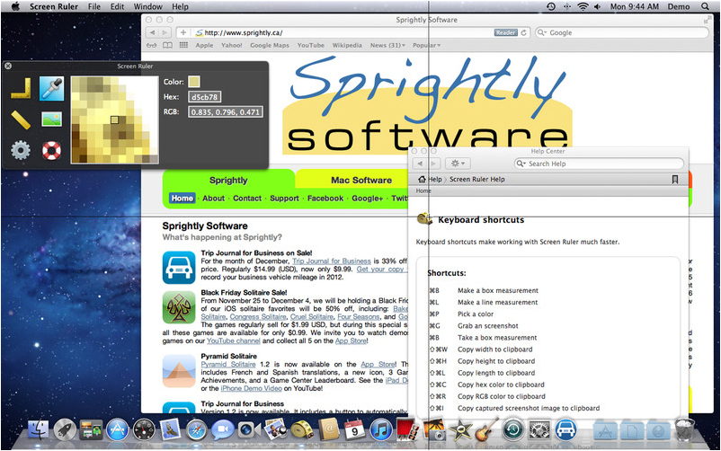Expand the Popular bookmarks folder

pos(426,45)
